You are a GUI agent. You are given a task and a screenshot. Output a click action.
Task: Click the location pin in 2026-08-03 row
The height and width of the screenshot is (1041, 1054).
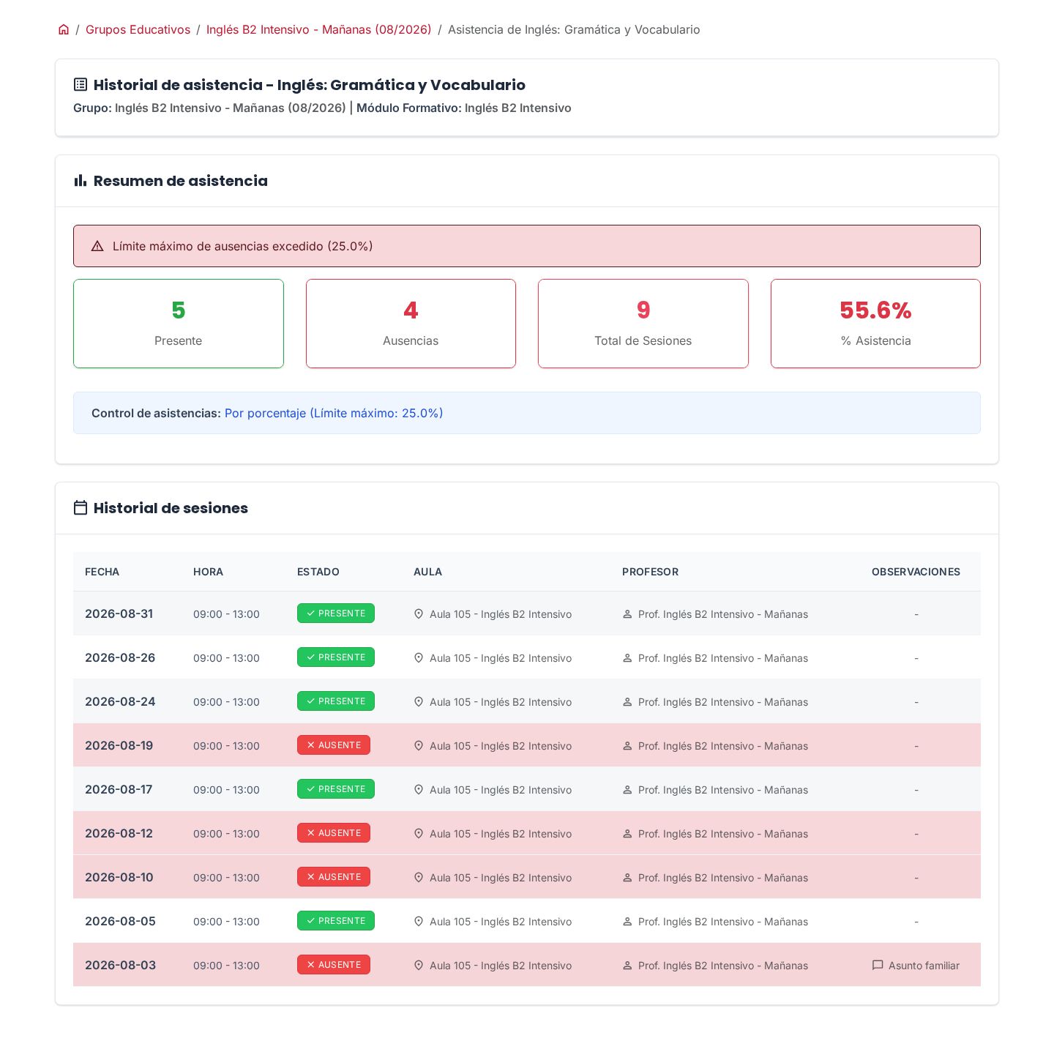[419, 965]
